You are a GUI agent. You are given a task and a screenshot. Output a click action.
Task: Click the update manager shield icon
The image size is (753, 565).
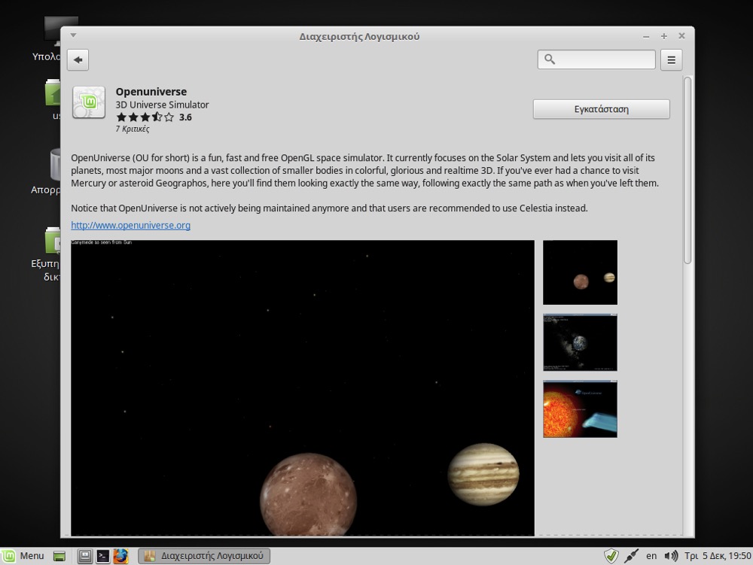coord(611,556)
